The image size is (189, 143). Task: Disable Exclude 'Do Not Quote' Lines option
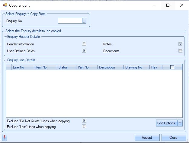tap(84, 121)
